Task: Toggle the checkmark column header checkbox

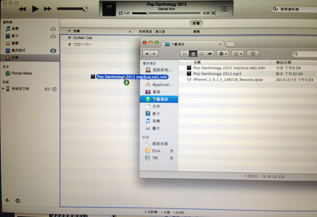Action: coord(70,31)
